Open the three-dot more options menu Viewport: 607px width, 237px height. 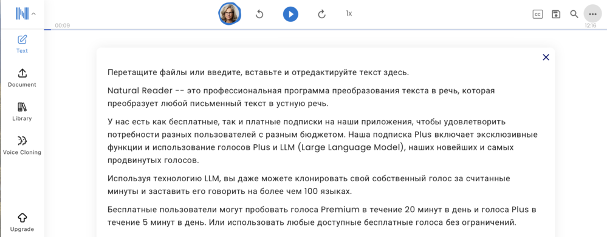click(x=592, y=15)
